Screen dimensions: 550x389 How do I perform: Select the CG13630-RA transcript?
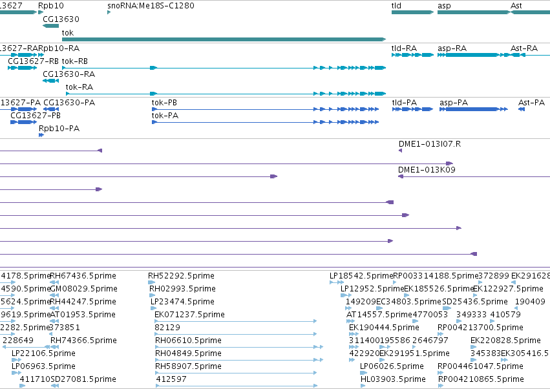point(51,81)
